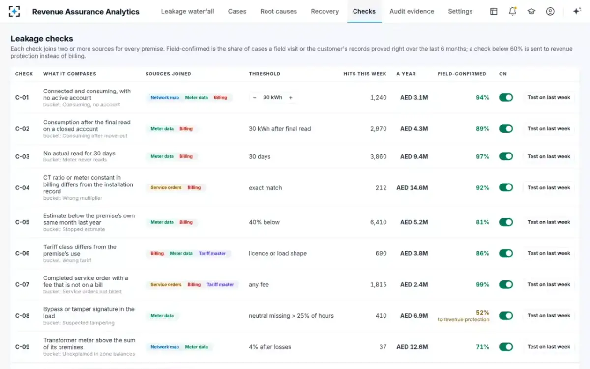The image size is (590, 369).
Task: Click the Revenue Assurance Analytics logo icon
Action: 15,11
